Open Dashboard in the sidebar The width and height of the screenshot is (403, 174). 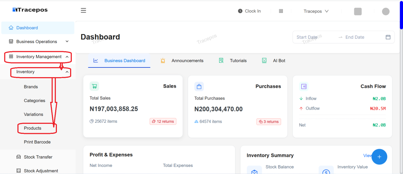38,28
